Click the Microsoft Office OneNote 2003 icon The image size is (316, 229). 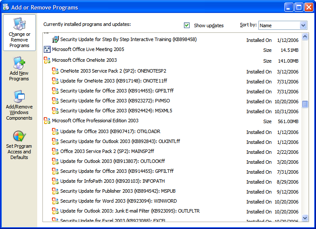tap(47, 60)
